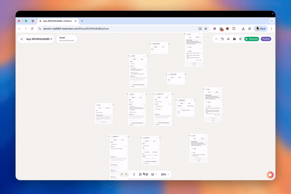Open the 30% zoom level dropdown
This screenshot has height=194, width=291.
(x=165, y=174)
